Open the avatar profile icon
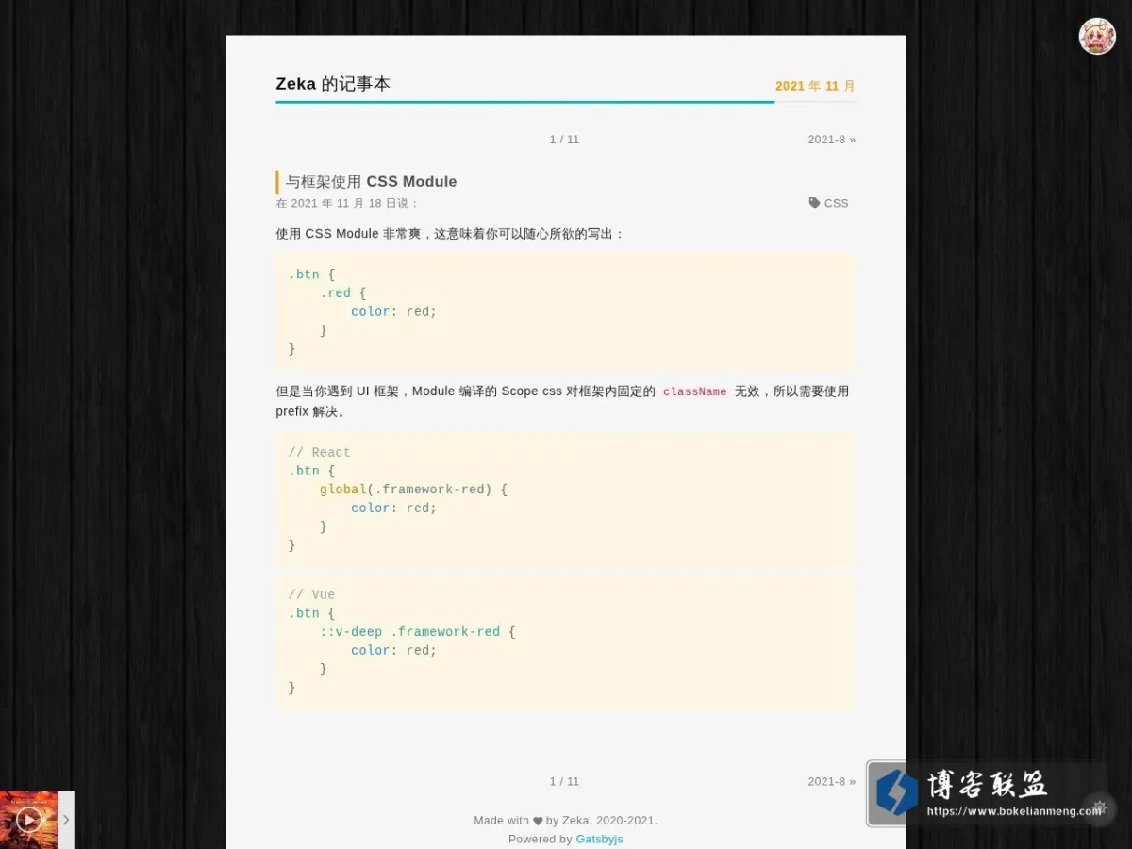This screenshot has height=849, width=1132. tap(1097, 36)
